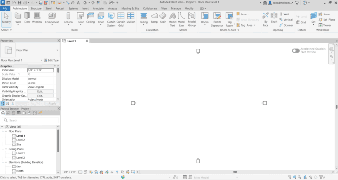Select the Shaft opening tool
This screenshot has width=338, height=180.
[274, 18]
